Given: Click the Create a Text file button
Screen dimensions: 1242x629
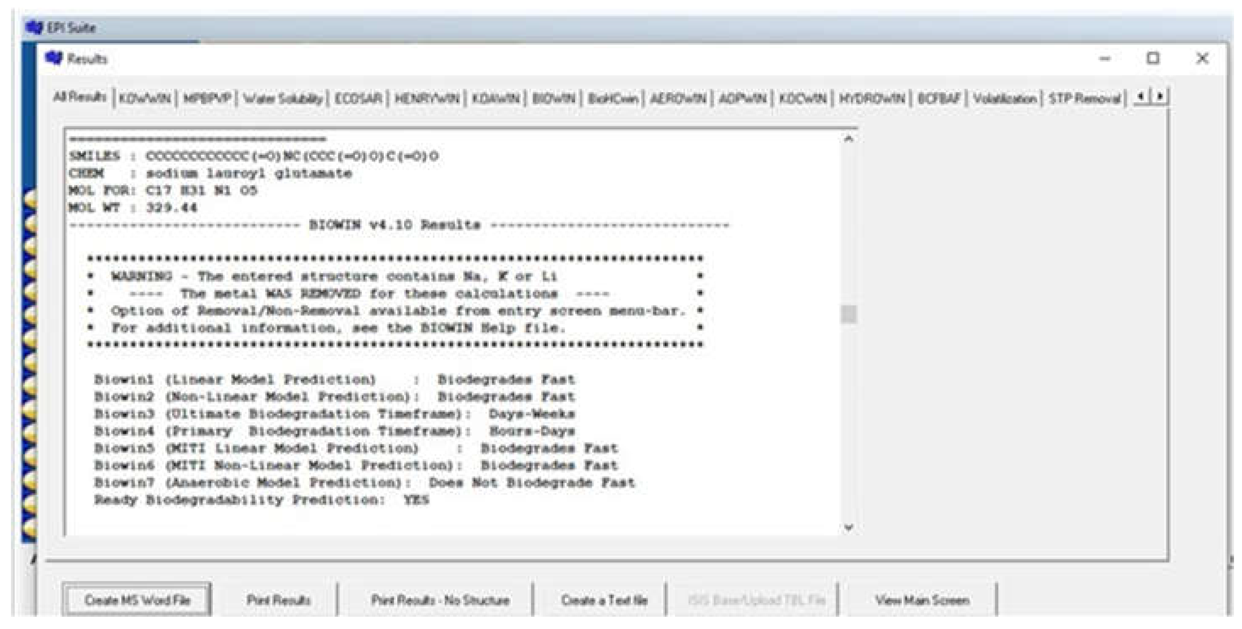Looking at the screenshot, I should pyautogui.click(x=604, y=600).
